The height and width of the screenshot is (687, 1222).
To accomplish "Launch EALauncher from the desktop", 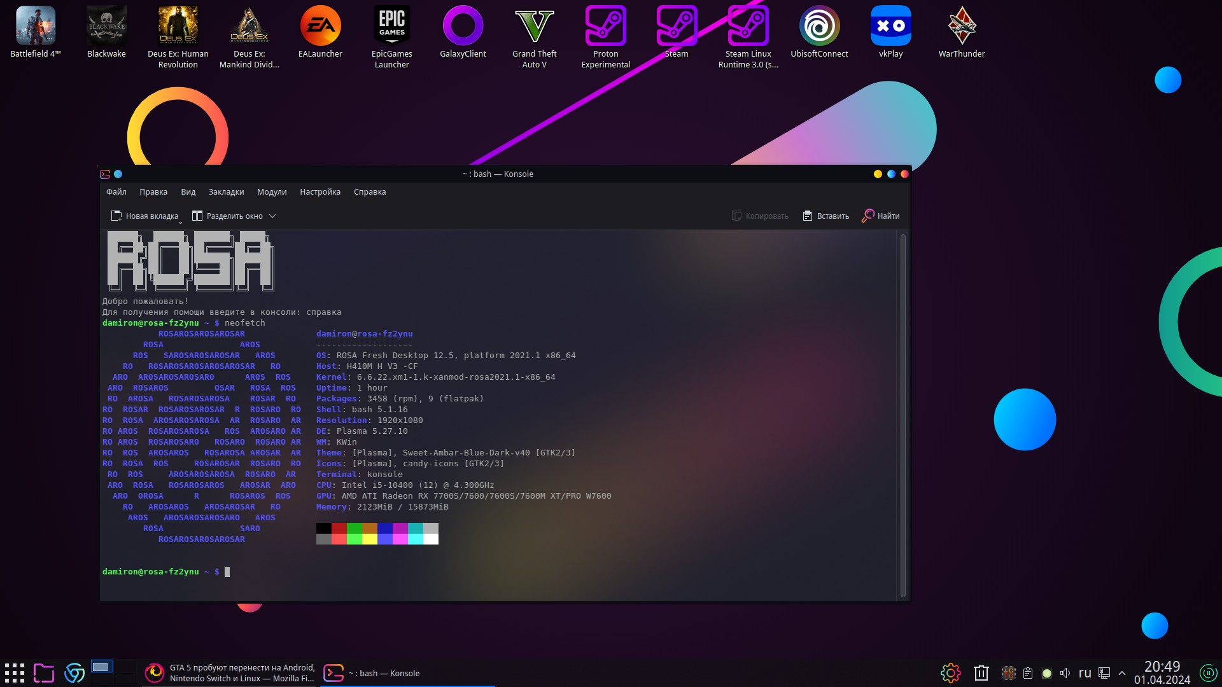I will pyautogui.click(x=321, y=32).
